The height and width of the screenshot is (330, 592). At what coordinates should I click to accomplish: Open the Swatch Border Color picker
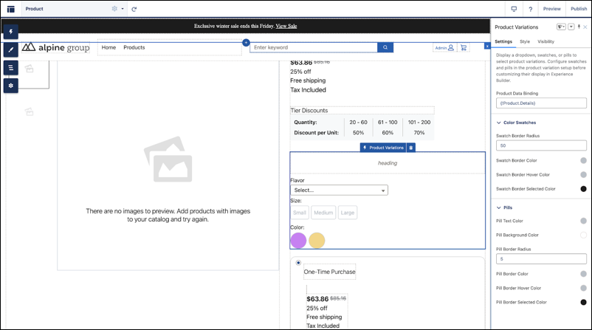(583, 160)
